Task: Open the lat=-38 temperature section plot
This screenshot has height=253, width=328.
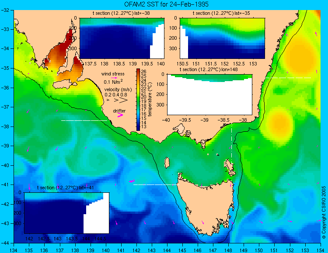Action: click(122, 38)
